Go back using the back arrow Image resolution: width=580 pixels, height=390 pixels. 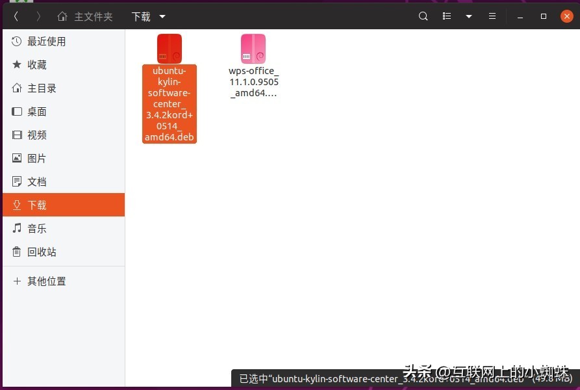[16, 16]
